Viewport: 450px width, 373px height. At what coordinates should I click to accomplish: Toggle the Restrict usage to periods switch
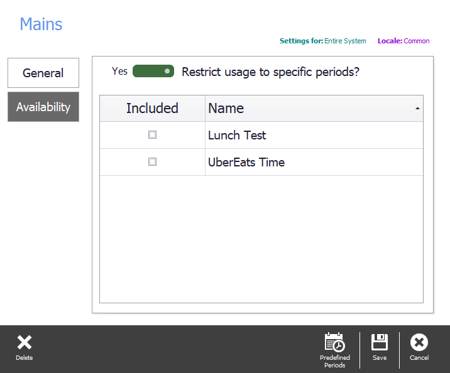coord(153,71)
